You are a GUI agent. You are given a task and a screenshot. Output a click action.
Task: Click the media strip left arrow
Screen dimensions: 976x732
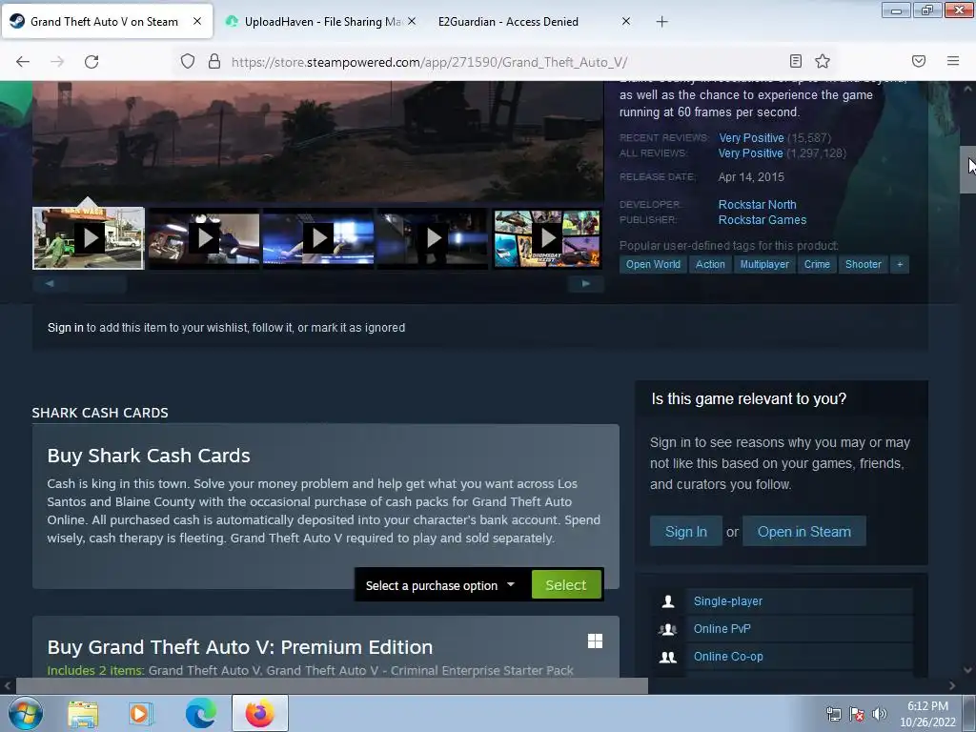50,284
